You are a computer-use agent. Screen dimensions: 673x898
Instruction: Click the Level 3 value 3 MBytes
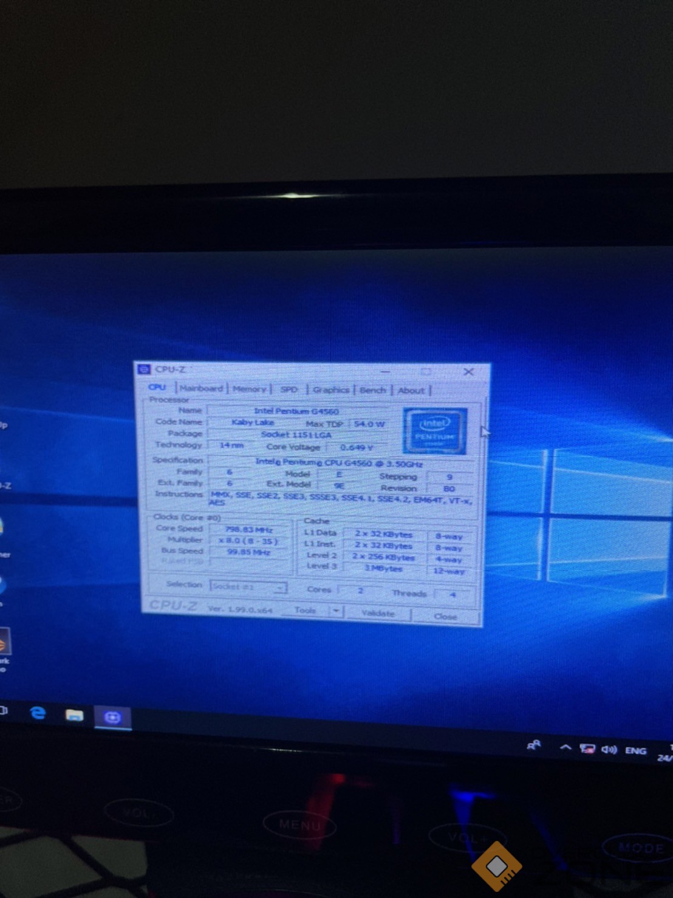[384, 568]
